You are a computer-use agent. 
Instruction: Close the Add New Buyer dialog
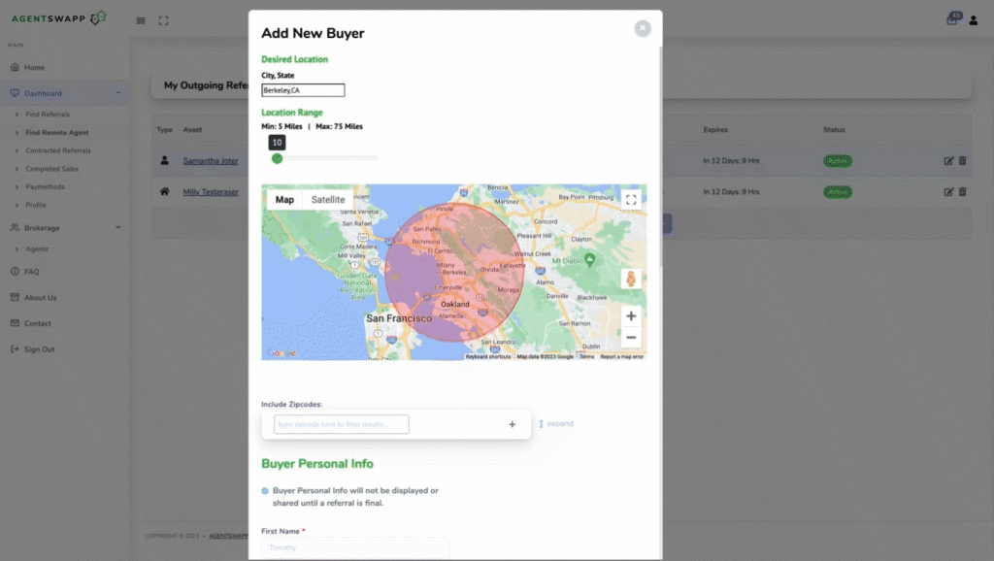click(x=642, y=28)
